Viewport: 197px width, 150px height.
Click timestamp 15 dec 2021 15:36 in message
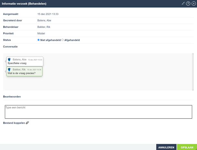coord(34,69)
